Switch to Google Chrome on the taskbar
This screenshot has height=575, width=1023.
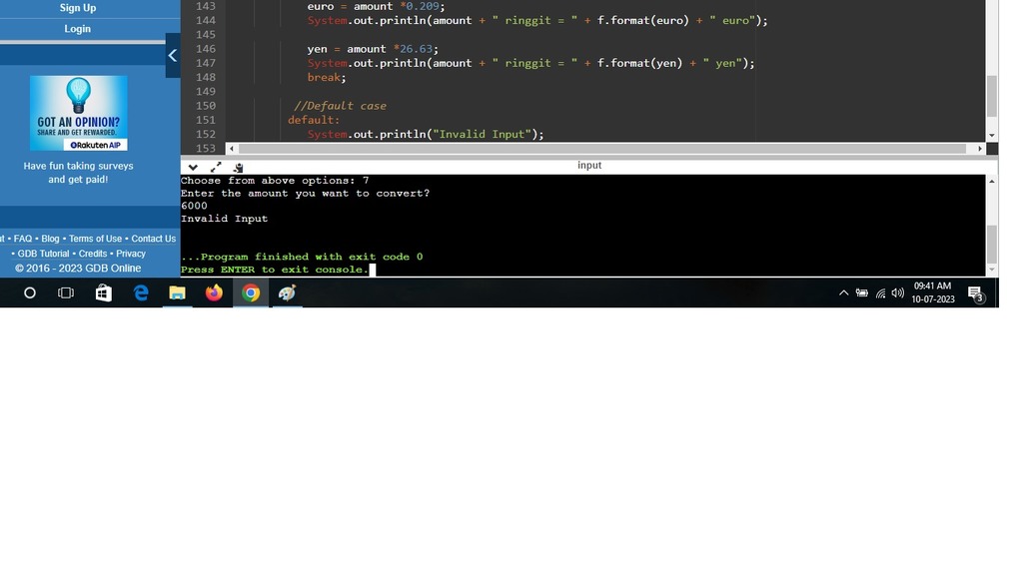point(251,293)
